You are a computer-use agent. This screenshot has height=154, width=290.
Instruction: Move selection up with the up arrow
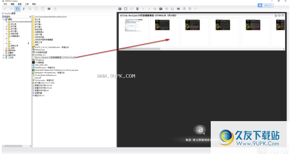coord(143,9)
